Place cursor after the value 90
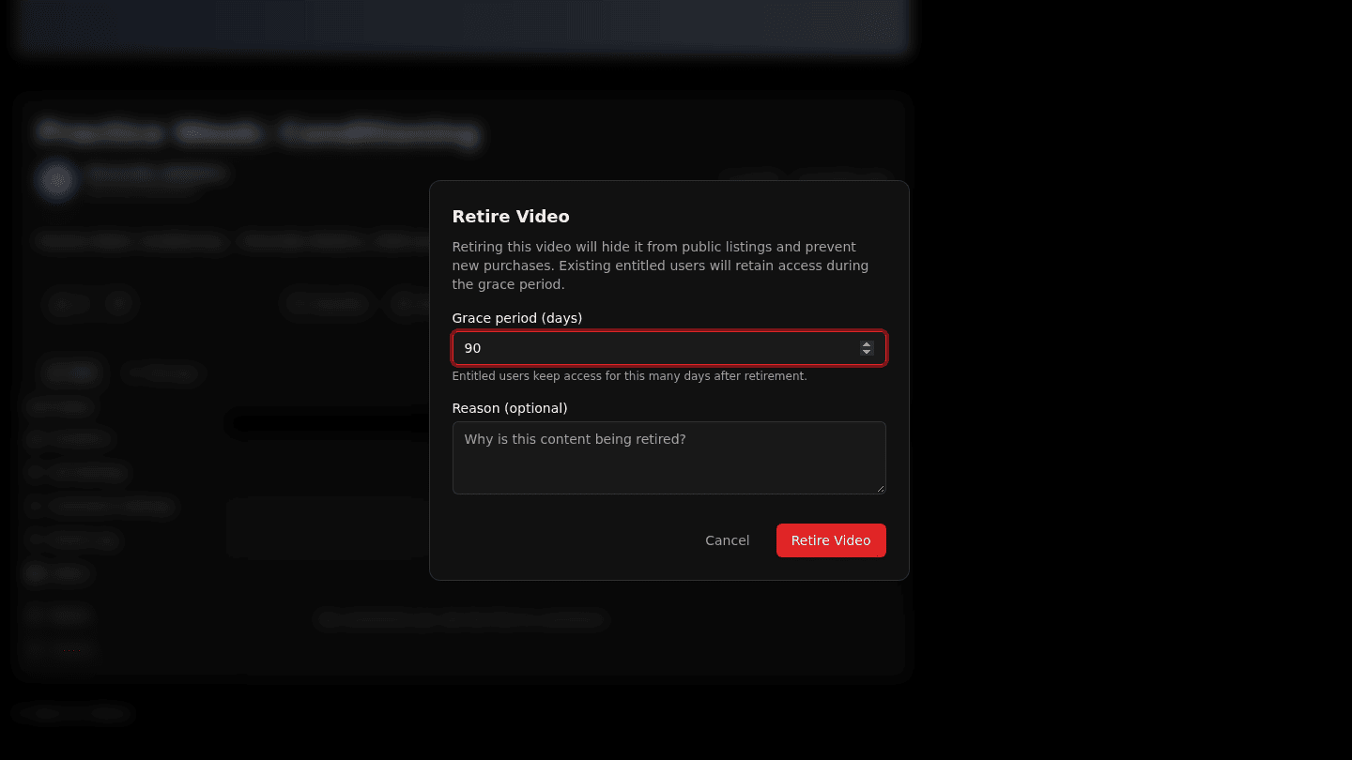 coord(483,348)
